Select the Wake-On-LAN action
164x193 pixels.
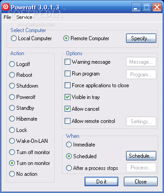coord(28,141)
